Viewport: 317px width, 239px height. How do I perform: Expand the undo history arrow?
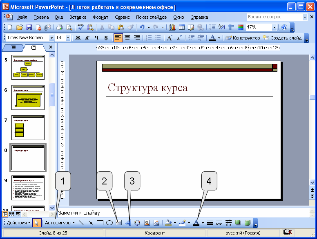click(x=149, y=27)
